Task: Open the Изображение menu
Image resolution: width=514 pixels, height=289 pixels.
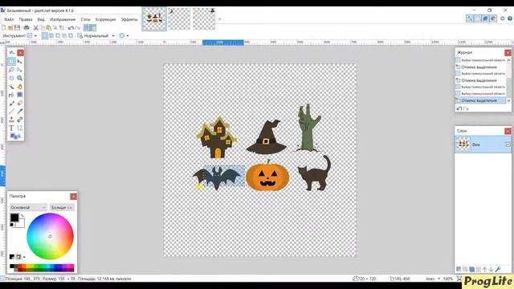Action: coord(63,19)
